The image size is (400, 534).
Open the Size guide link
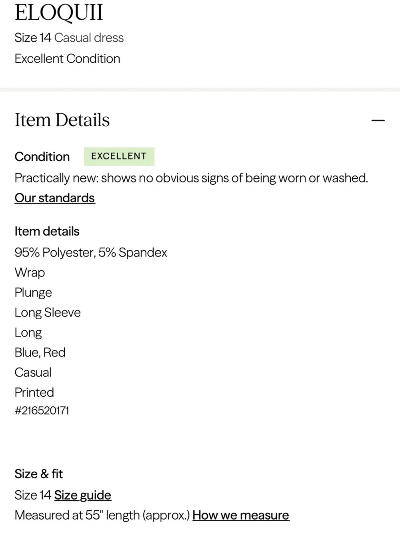pyautogui.click(x=83, y=495)
